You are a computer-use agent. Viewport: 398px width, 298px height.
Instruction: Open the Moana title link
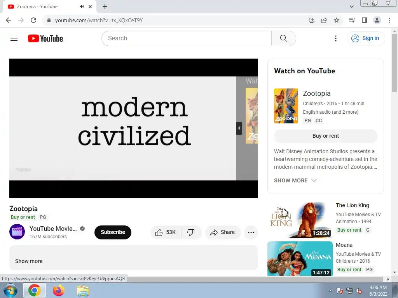[x=344, y=245]
